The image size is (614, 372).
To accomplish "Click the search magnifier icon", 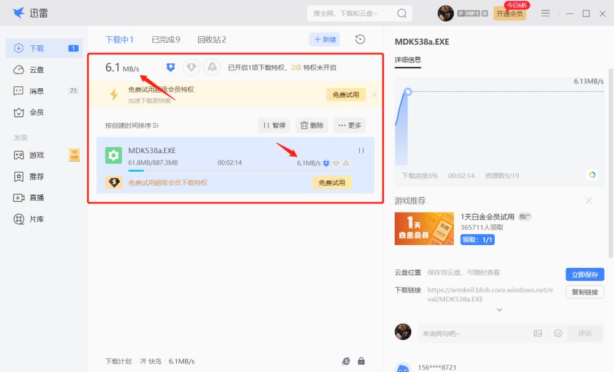I will (x=402, y=13).
